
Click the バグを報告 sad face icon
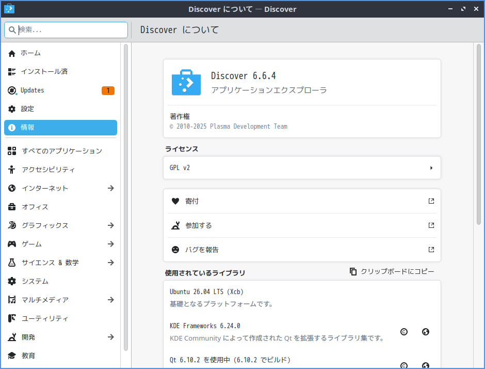[175, 250]
